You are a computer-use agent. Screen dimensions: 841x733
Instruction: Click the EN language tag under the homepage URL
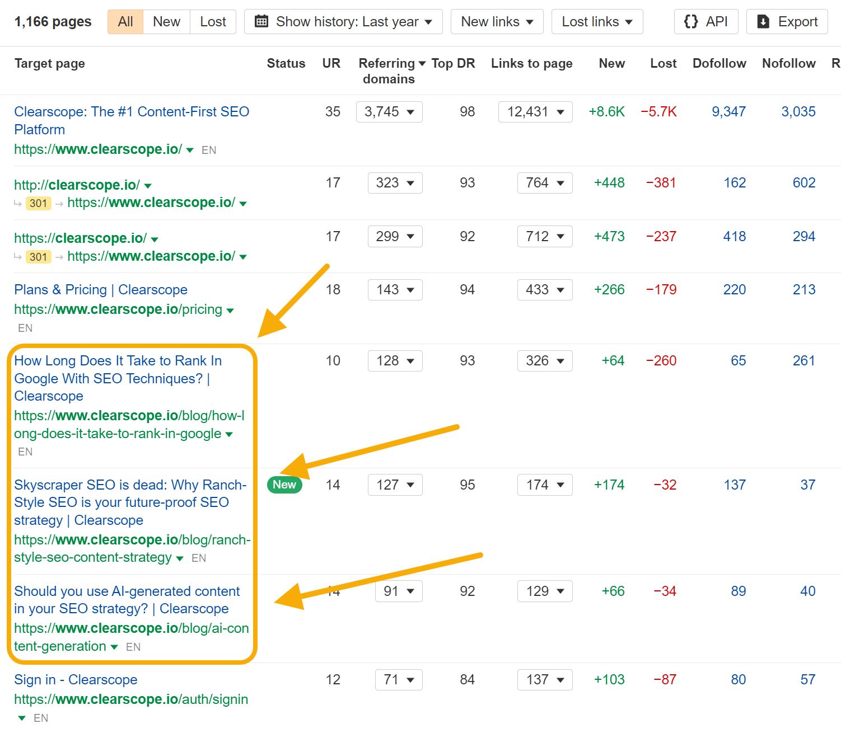click(208, 150)
